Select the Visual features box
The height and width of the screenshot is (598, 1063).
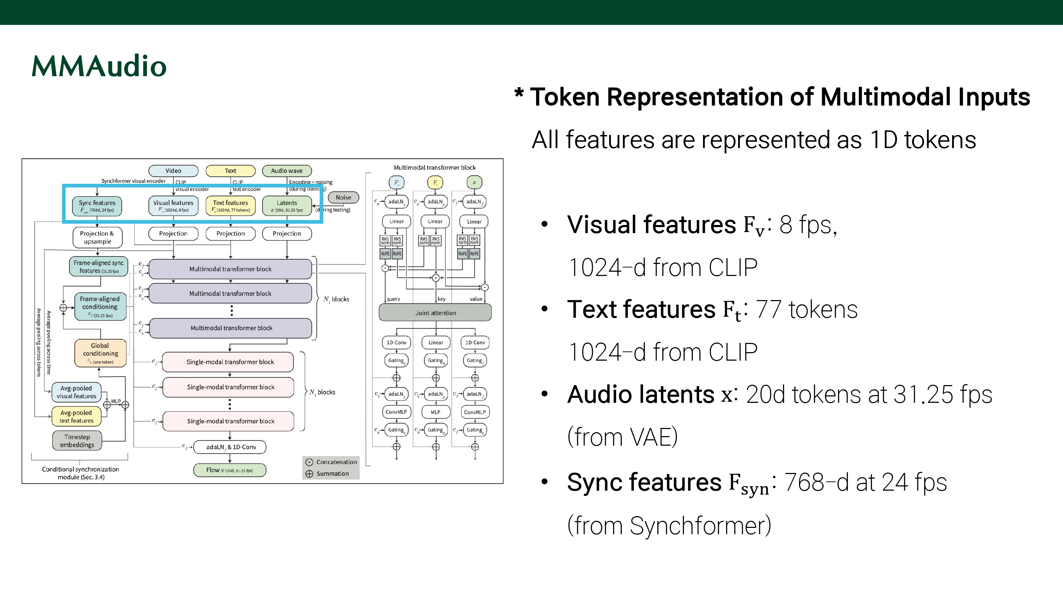point(173,206)
